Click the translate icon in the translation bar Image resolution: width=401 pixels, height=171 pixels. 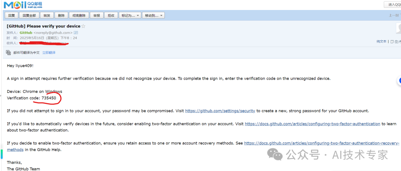9,53
